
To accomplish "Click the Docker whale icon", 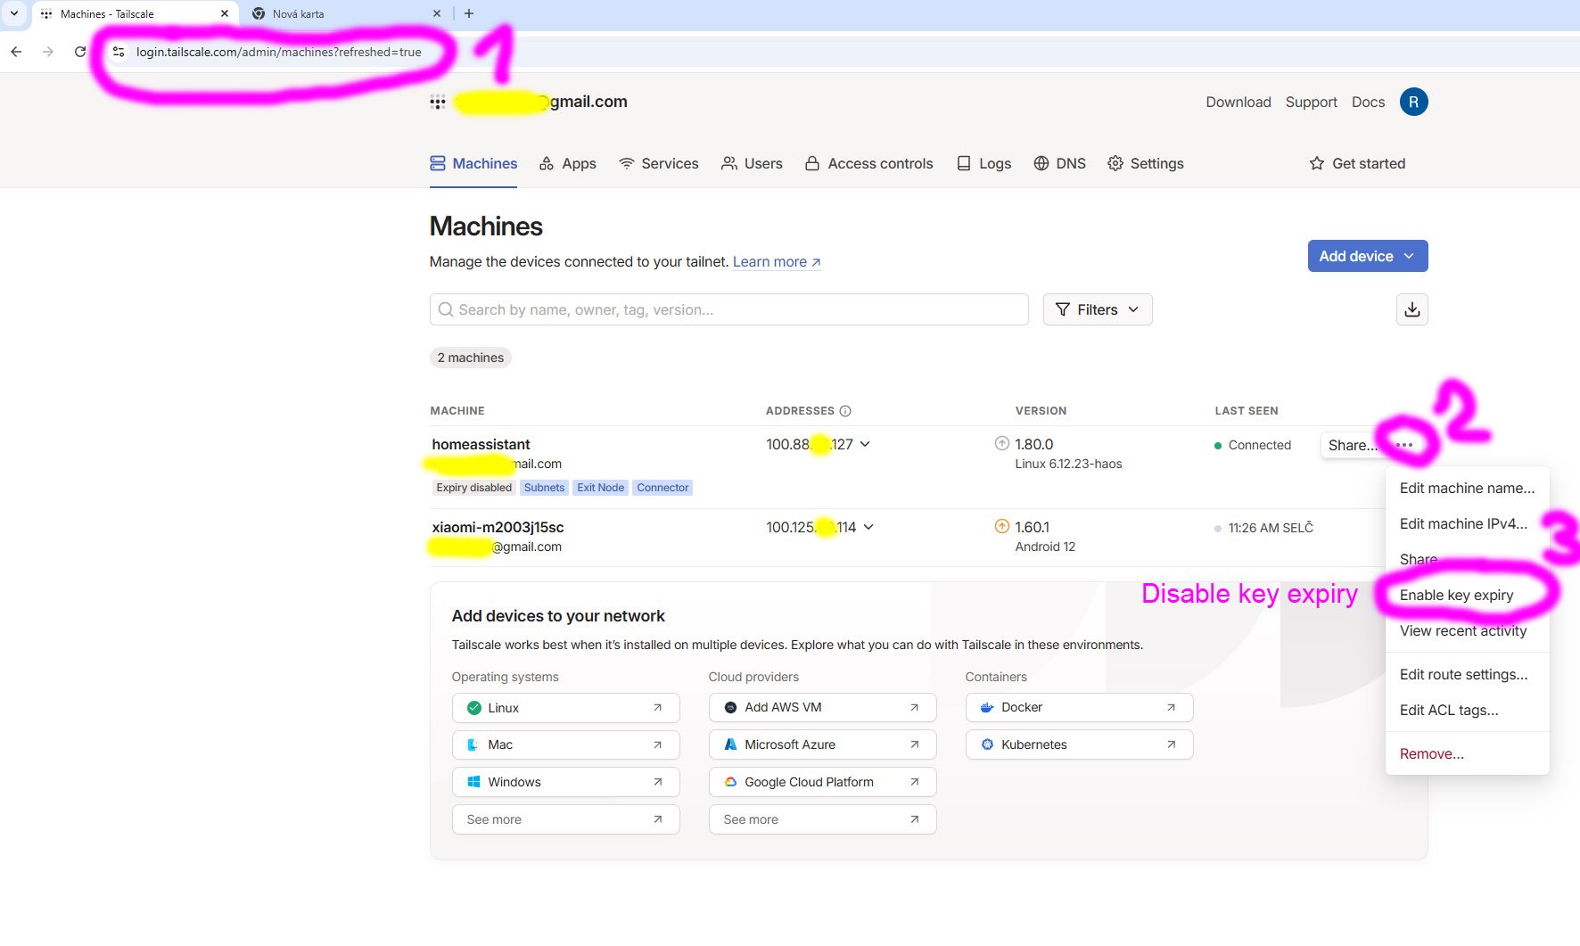I will pyautogui.click(x=988, y=708).
